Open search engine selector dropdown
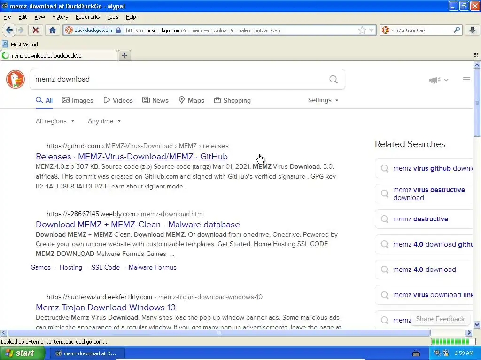The width and height of the screenshot is (481, 360). tap(388, 30)
